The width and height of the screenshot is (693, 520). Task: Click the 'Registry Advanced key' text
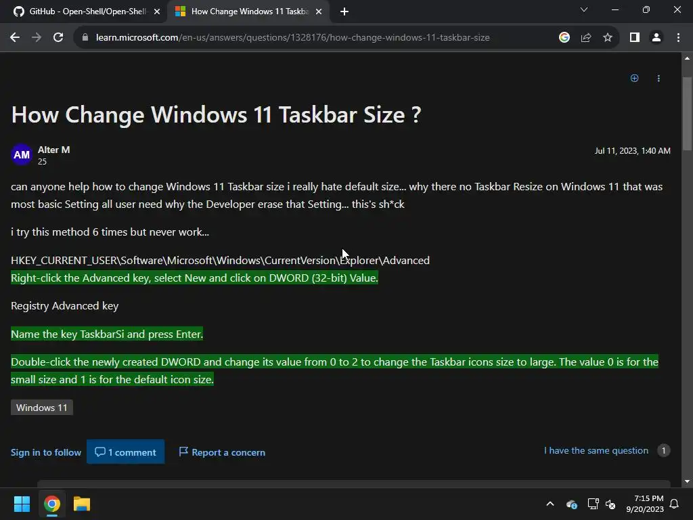[x=64, y=306]
